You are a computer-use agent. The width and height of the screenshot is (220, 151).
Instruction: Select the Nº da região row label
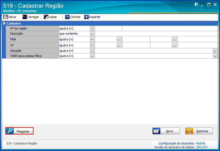click(x=18, y=28)
